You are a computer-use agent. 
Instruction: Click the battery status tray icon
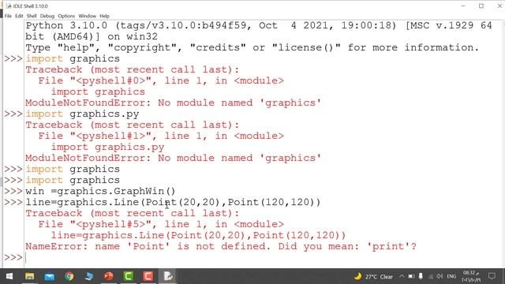(411, 276)
